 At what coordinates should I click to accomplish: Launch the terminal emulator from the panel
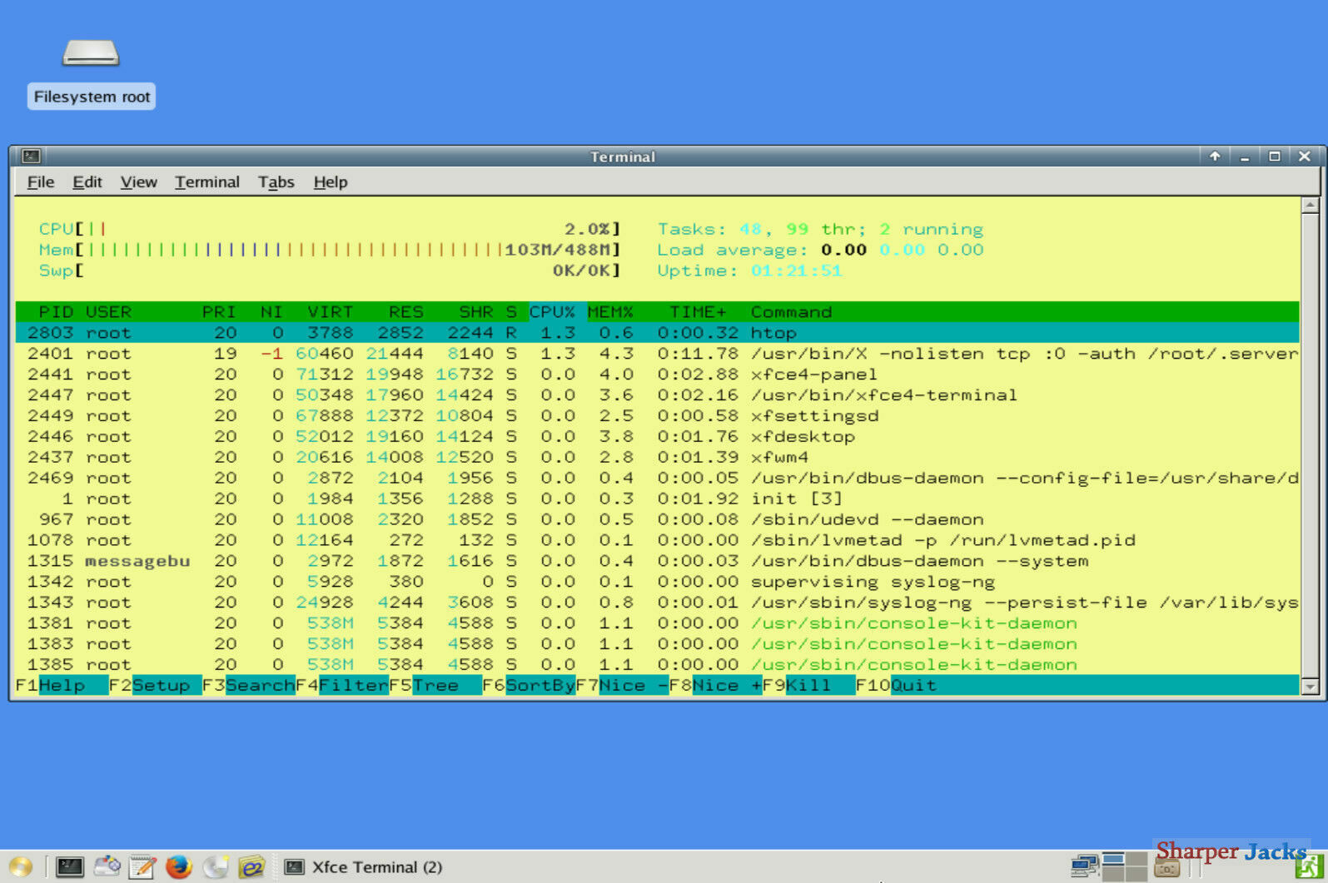click(70, 867)
